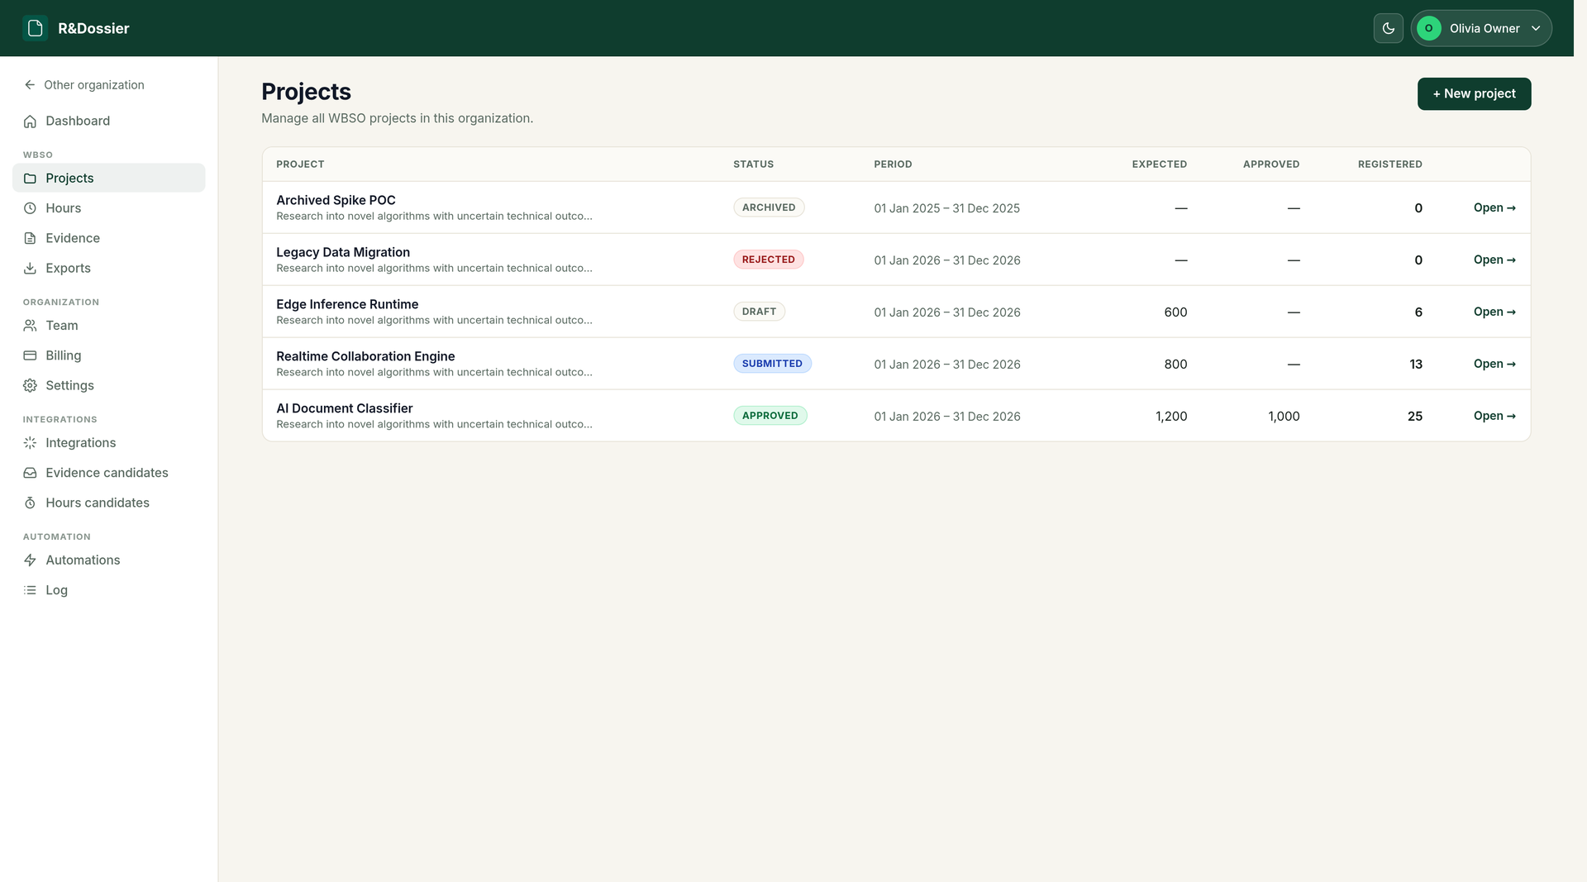Screen dimensions: 1587x882
Task: Select the Billing card icon
Action: 30,355
